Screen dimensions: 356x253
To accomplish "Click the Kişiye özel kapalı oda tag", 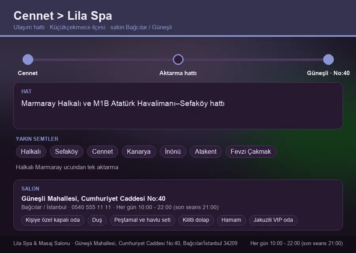I will click(53, 220).
